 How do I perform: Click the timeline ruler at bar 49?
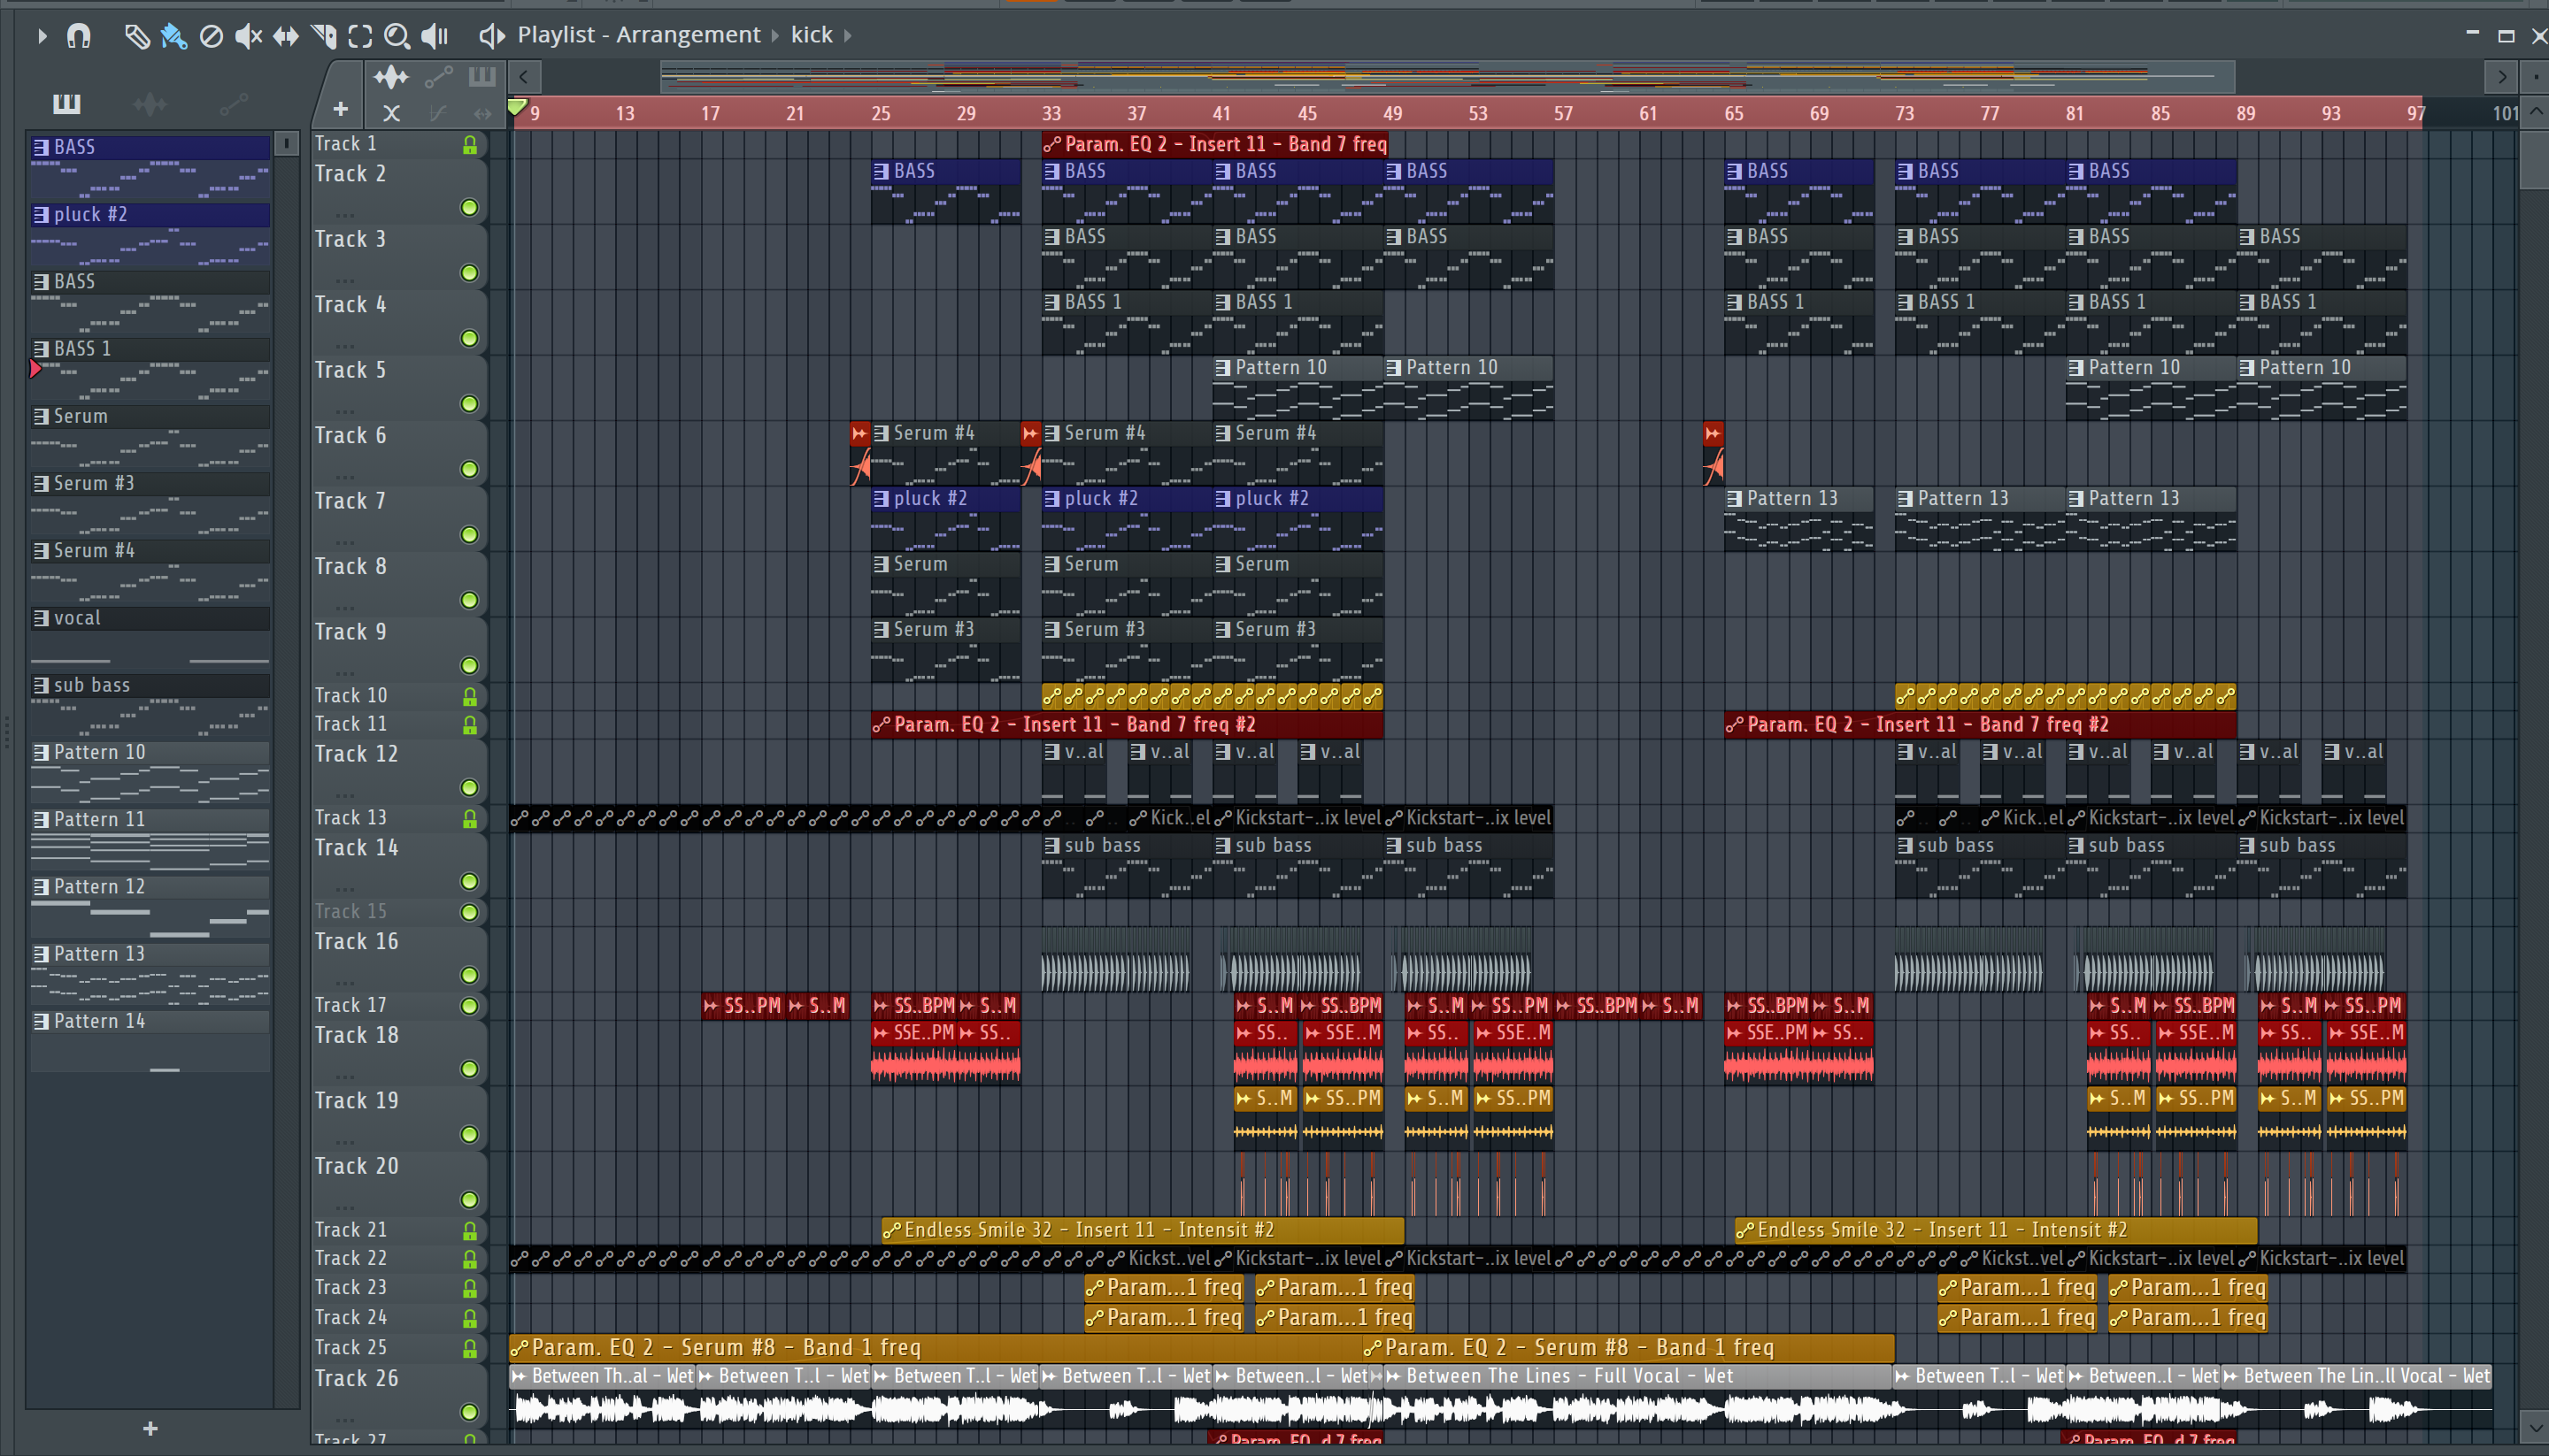1392,113
